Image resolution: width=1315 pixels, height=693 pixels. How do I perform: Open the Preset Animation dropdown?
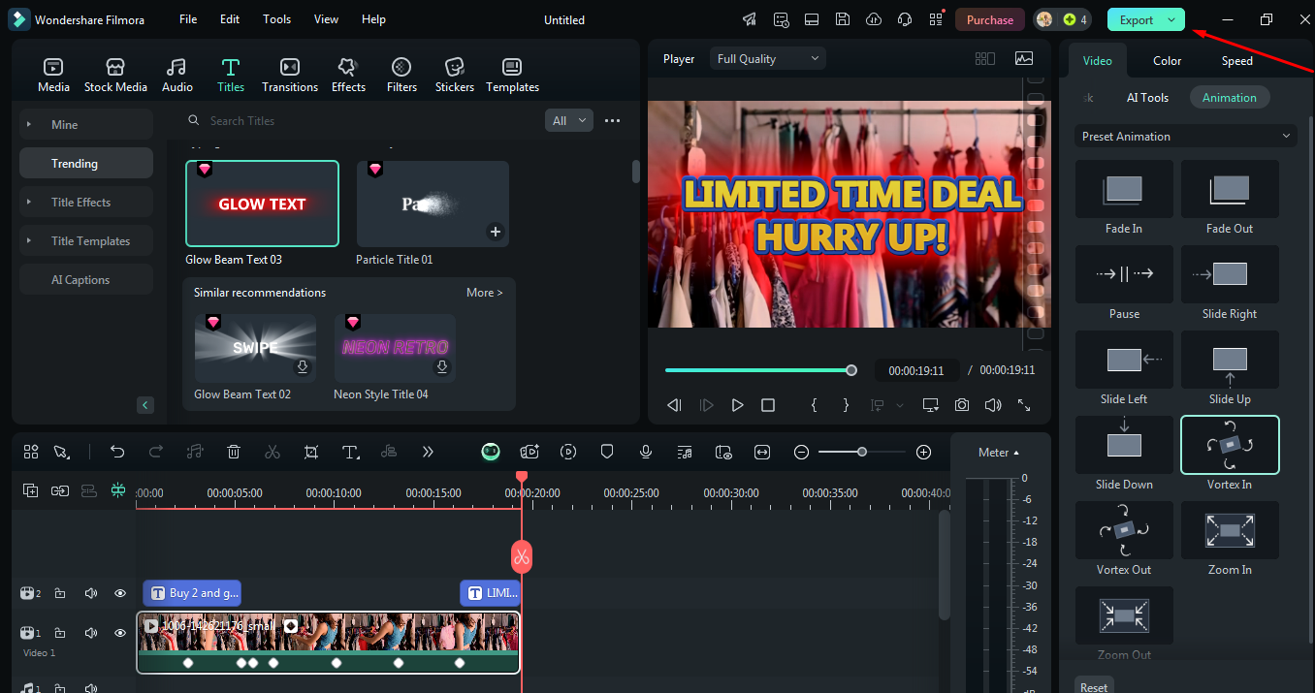coord(1186,137)
